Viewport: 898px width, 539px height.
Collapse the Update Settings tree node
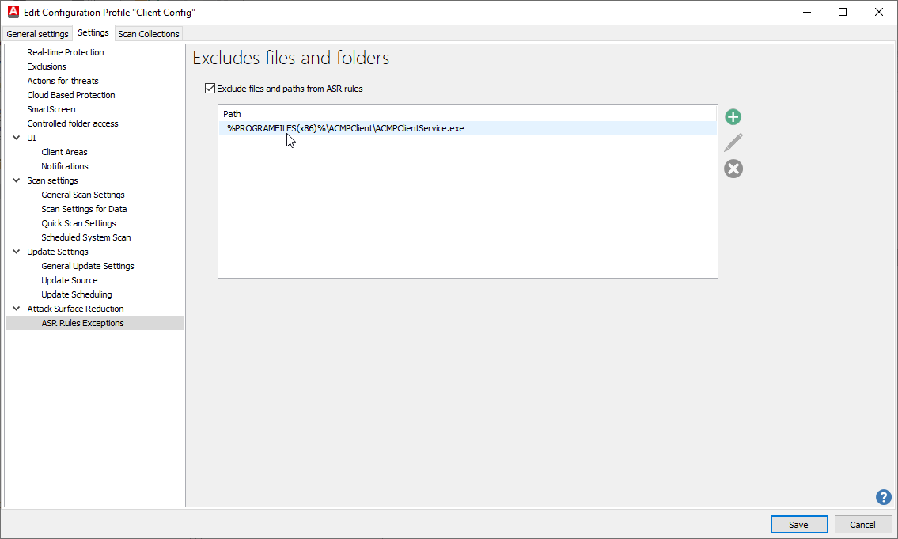(17, 252)
